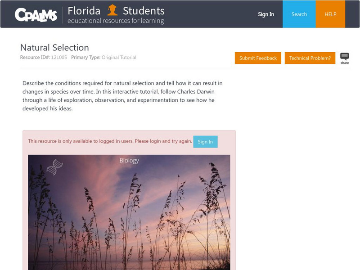
Task: Click the 'only available to logged in users' message
Action: click(x=110, y=141)
